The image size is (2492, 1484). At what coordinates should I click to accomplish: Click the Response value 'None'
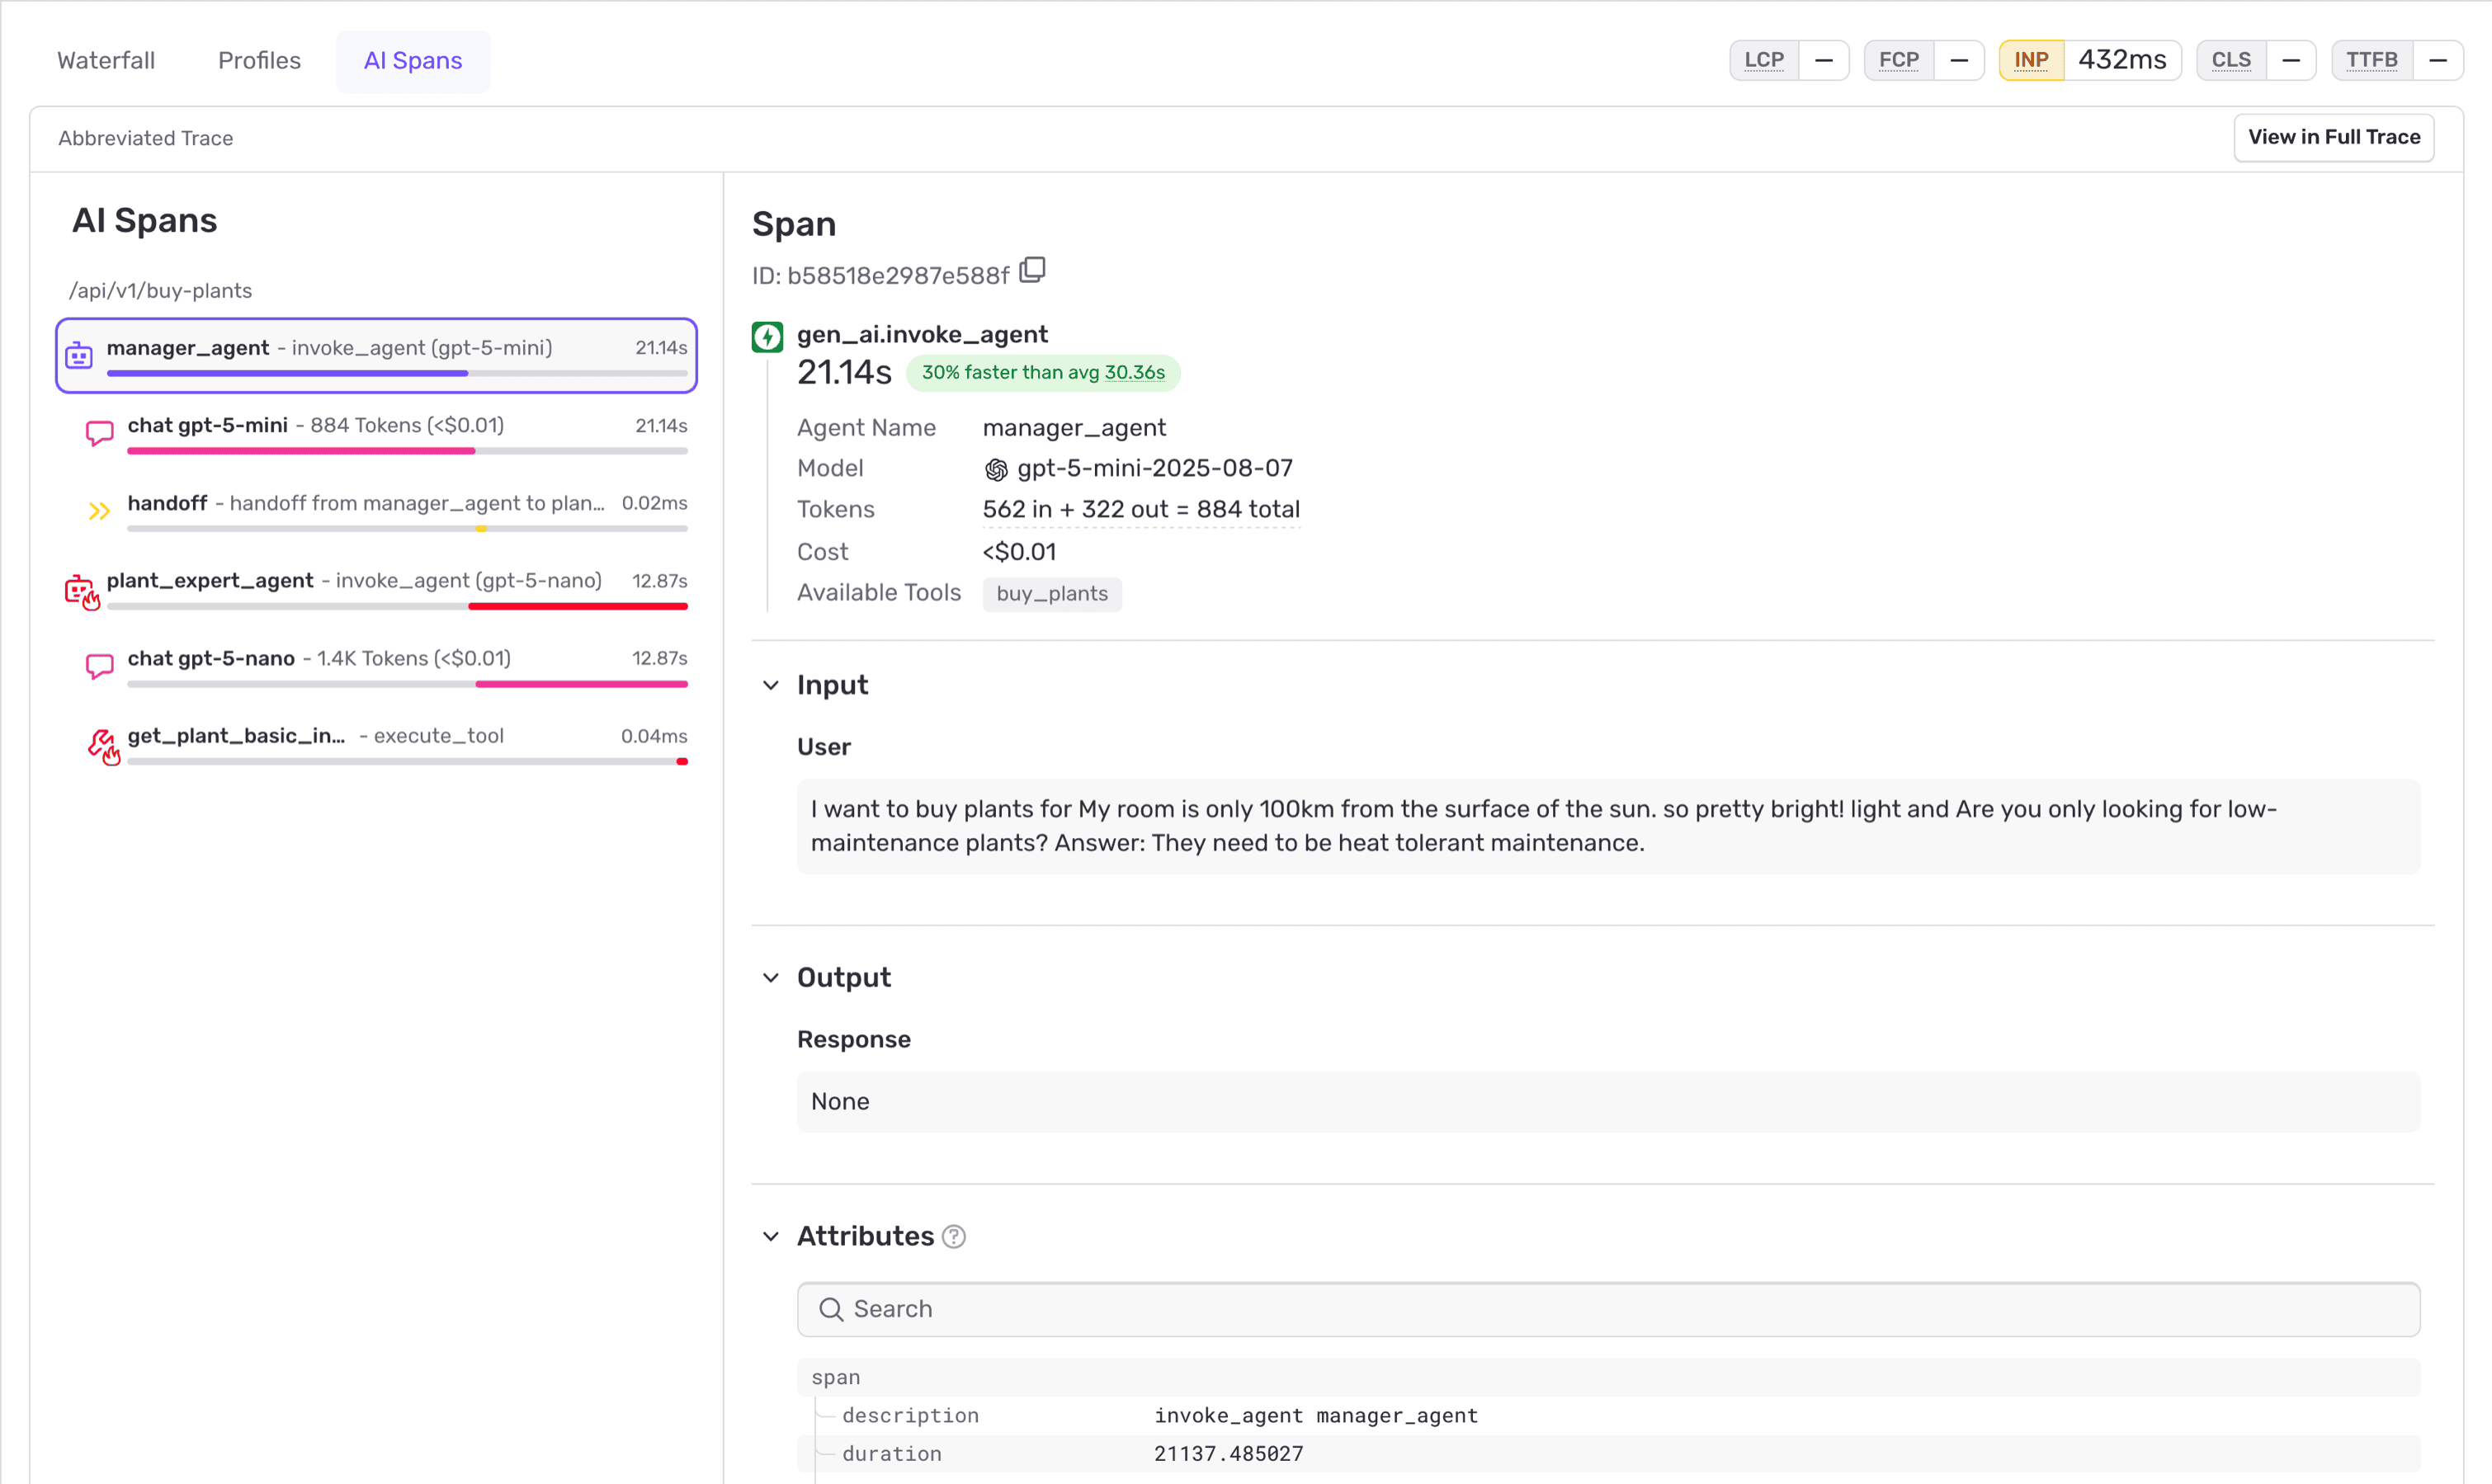(840, 1102)
